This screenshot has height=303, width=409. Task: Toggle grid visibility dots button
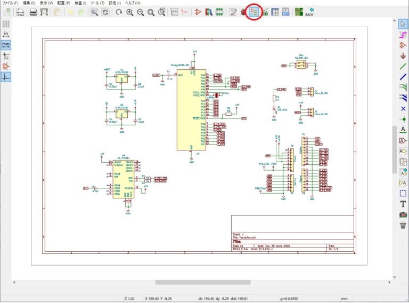click(6, 24)
